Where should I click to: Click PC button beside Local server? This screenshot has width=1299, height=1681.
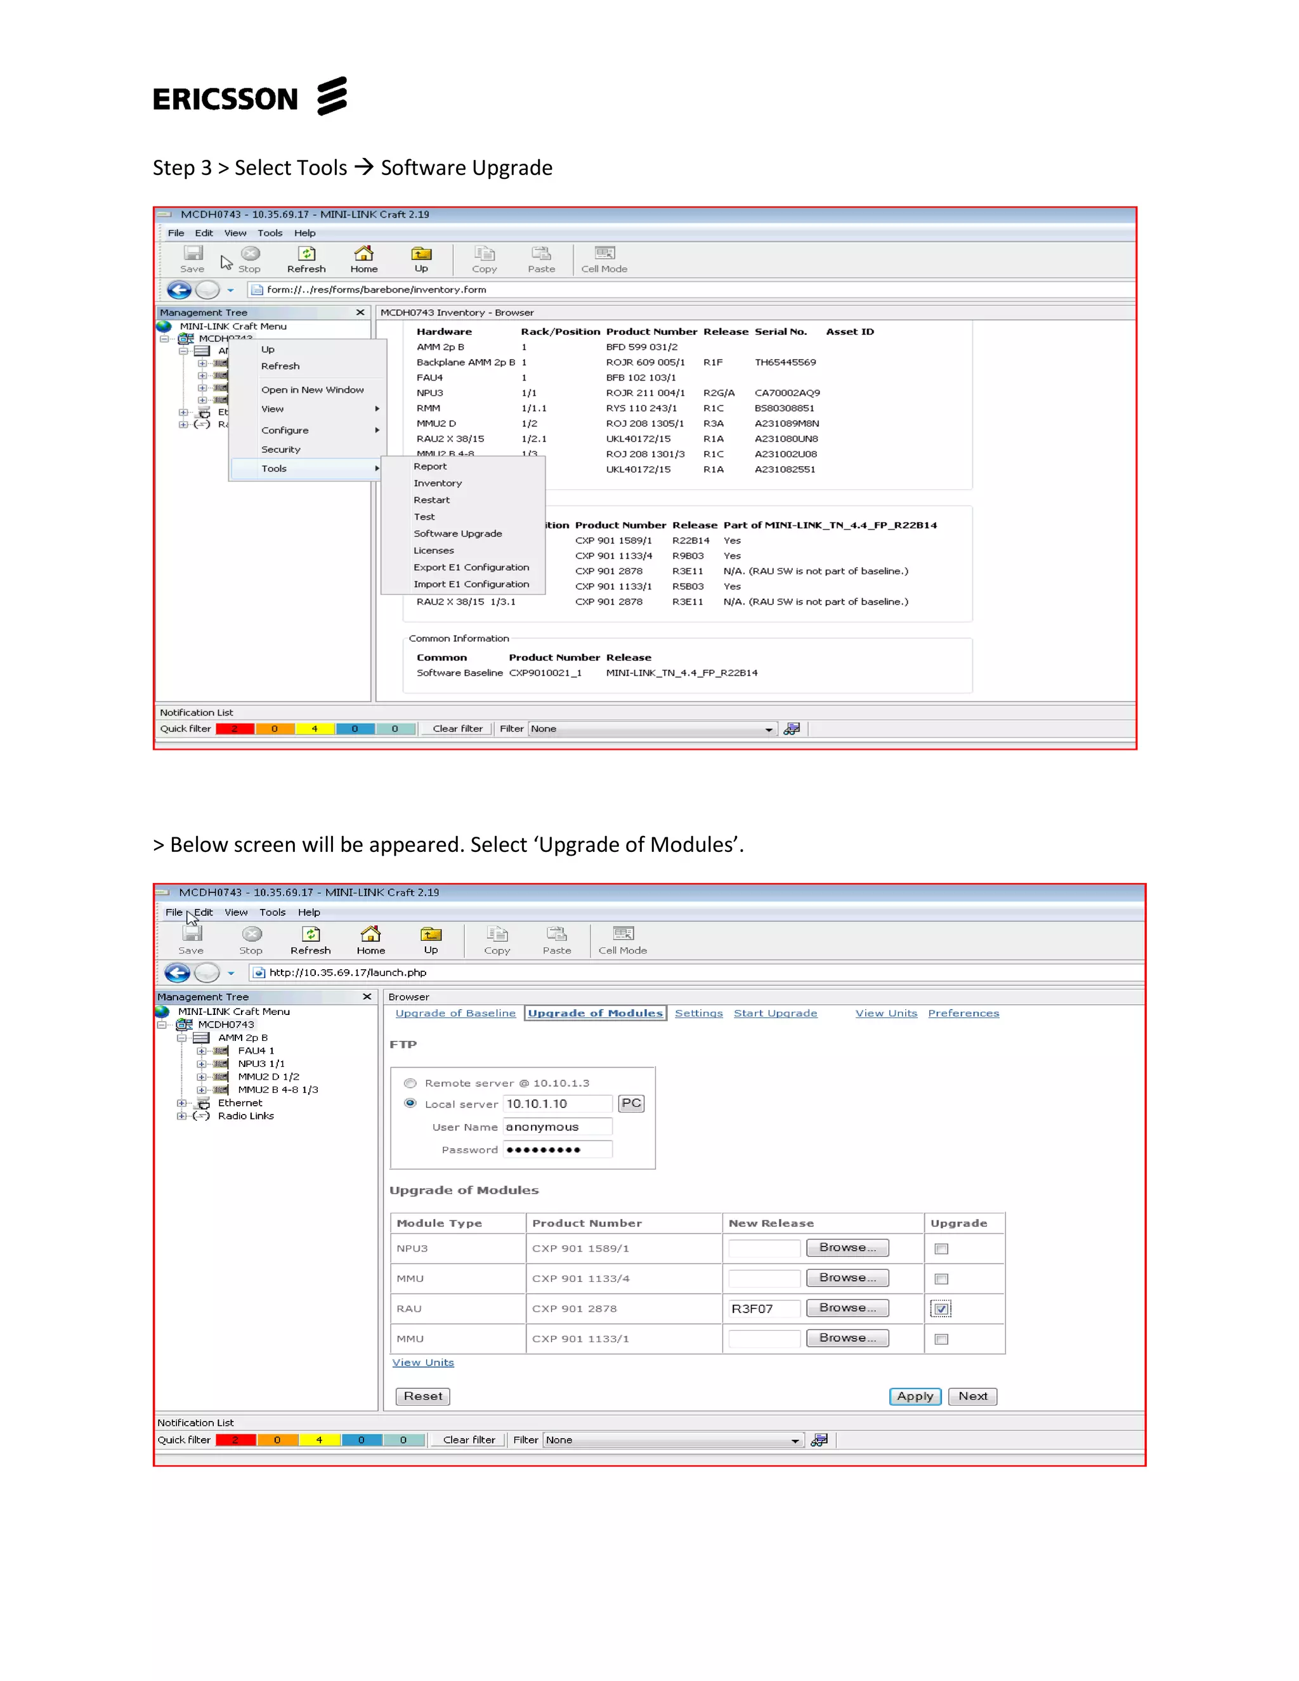pos(631,1103)
